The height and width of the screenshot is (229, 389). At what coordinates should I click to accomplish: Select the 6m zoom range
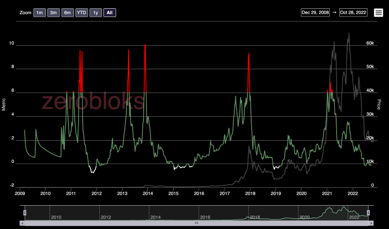68,13
